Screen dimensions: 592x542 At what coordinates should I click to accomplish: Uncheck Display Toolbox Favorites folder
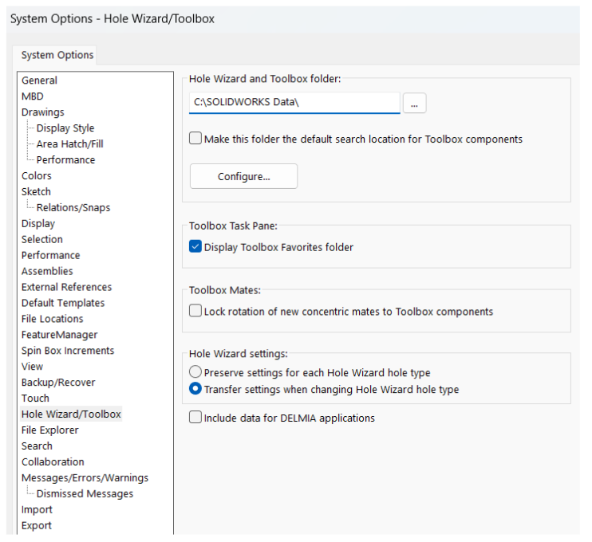click(195, 247)
